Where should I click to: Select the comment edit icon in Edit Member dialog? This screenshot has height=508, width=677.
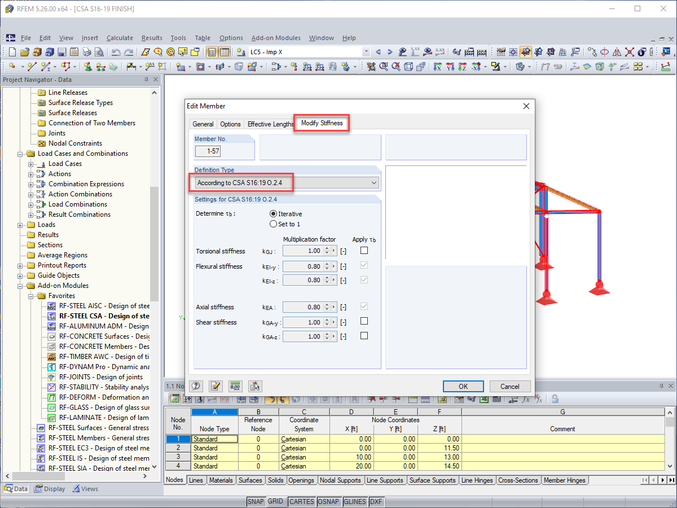click(216, 386)
